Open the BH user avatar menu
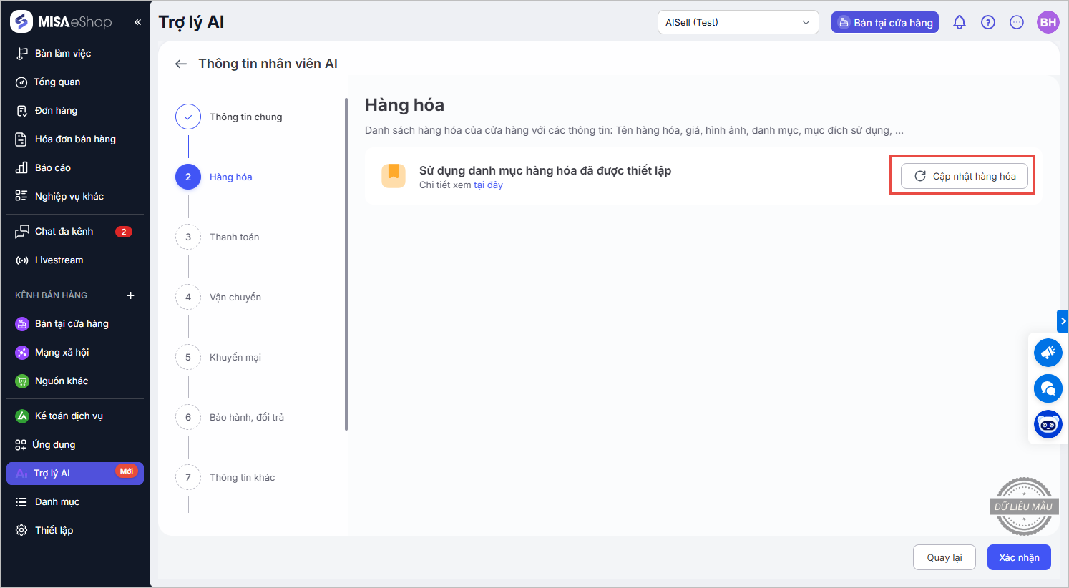This screenshot has height=588, width=1069. point(1048,22)
